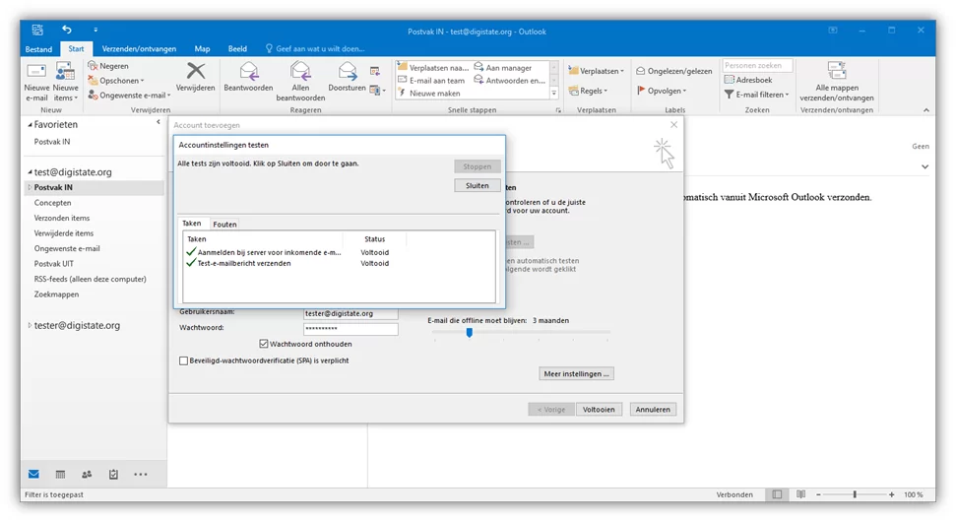Open the Concepten folder
Viewport: 956px width, 522px height.
click(52, 203)
